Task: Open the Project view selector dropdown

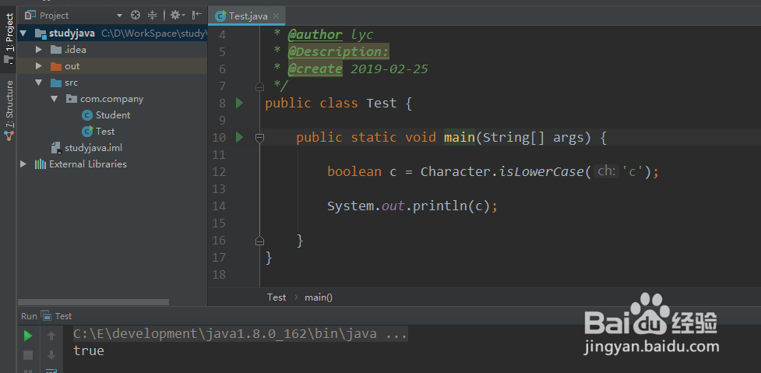Action: coord(119,16)
